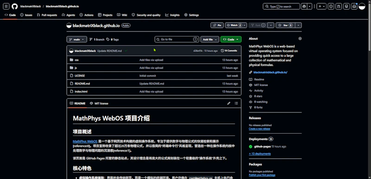The image size is (371, 179).
Task: Open the About settings gear icon
Action: click(300, 38)
